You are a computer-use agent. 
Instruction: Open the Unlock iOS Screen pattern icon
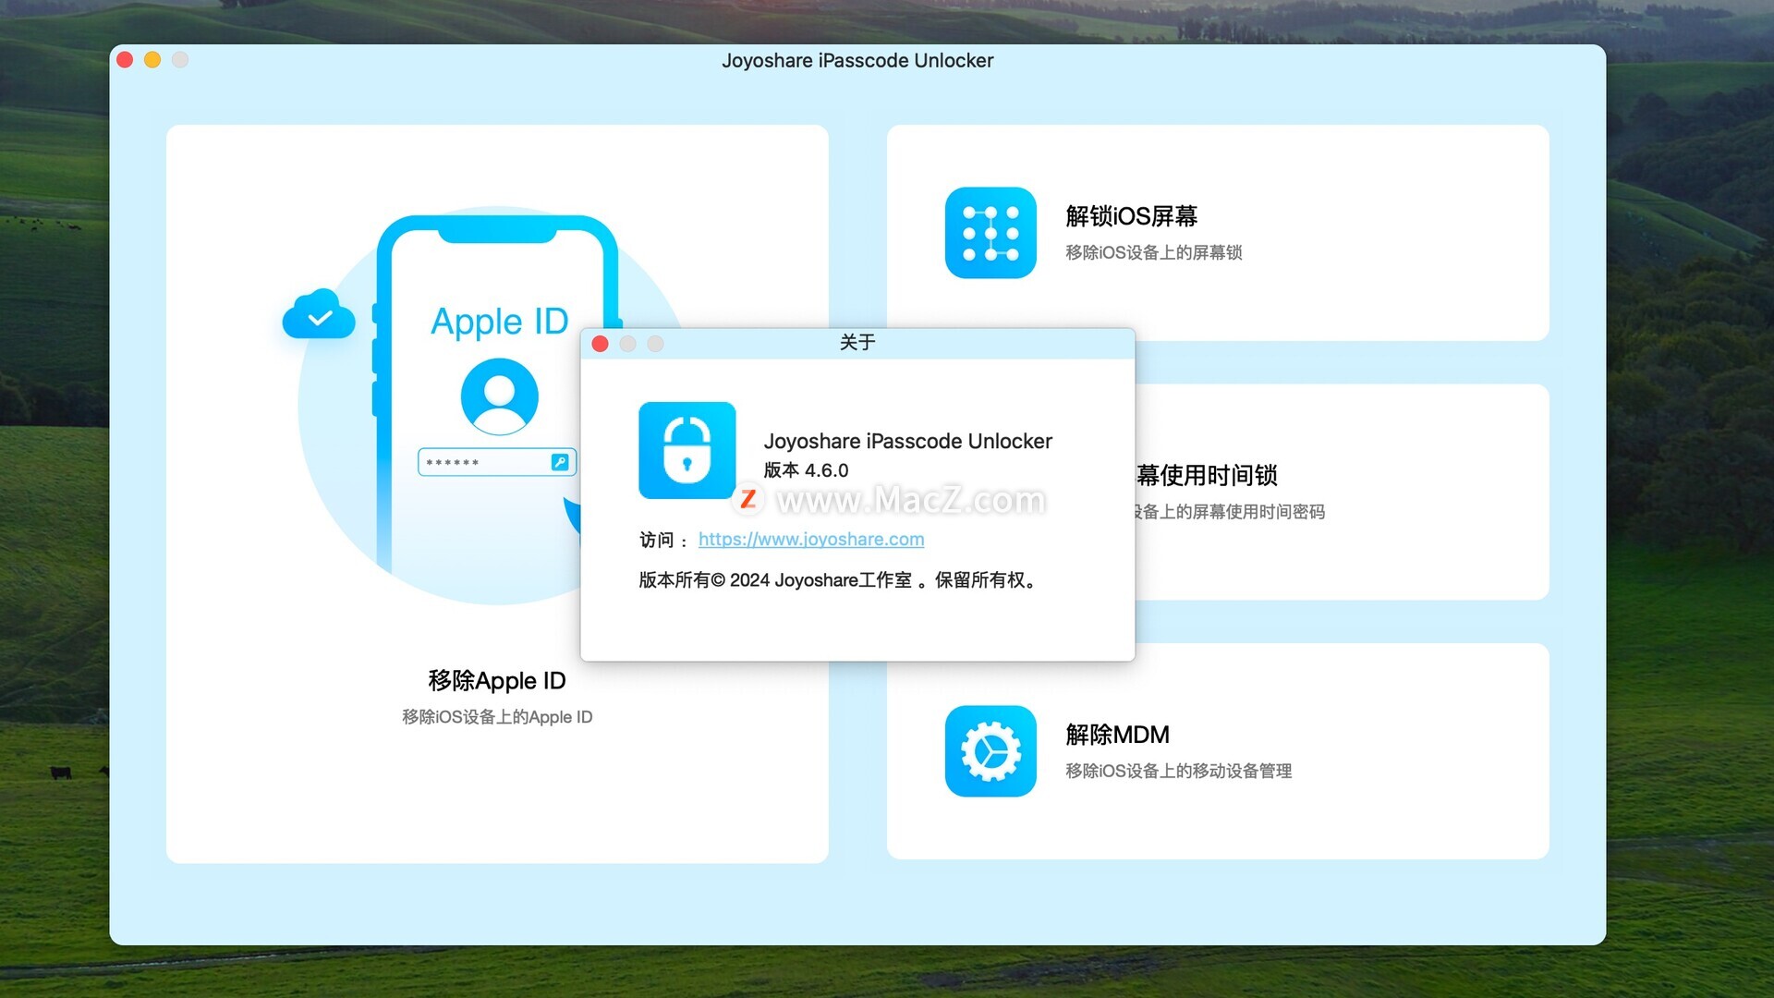tap(990, 233)
